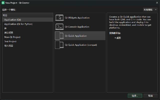Viewport: 160px width, 100px height.
Task: Choose the Qt Widgets Application template label
Action: (77, 18)
